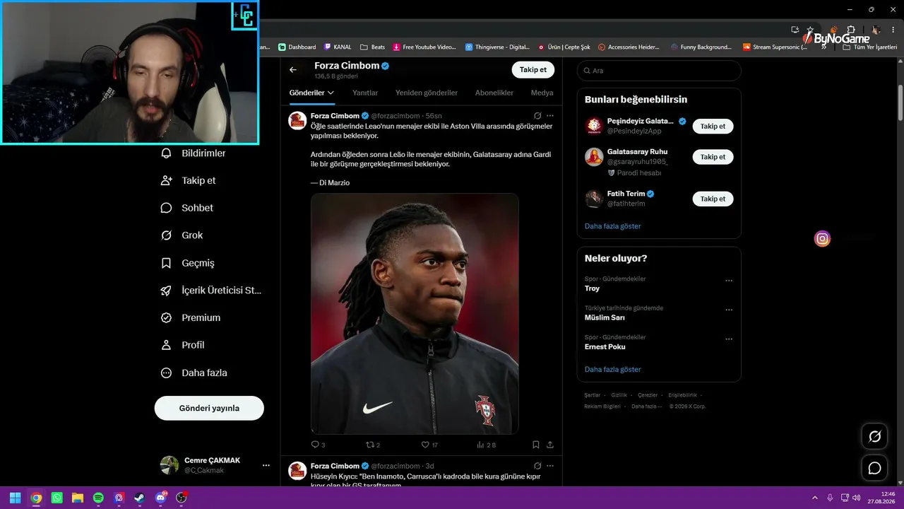Open Premium in the sidebar
Image resolution: width=904 pixels, height=509 pixels.
[x=191, y=318]
